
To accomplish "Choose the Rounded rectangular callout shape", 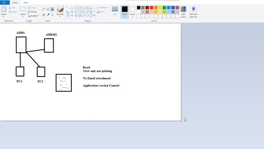I will click(83, 15).
